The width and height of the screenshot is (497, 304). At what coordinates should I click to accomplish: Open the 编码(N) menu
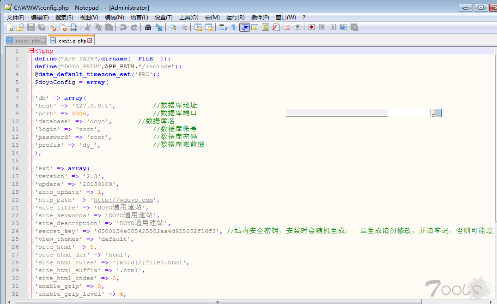tap(115, 18)
